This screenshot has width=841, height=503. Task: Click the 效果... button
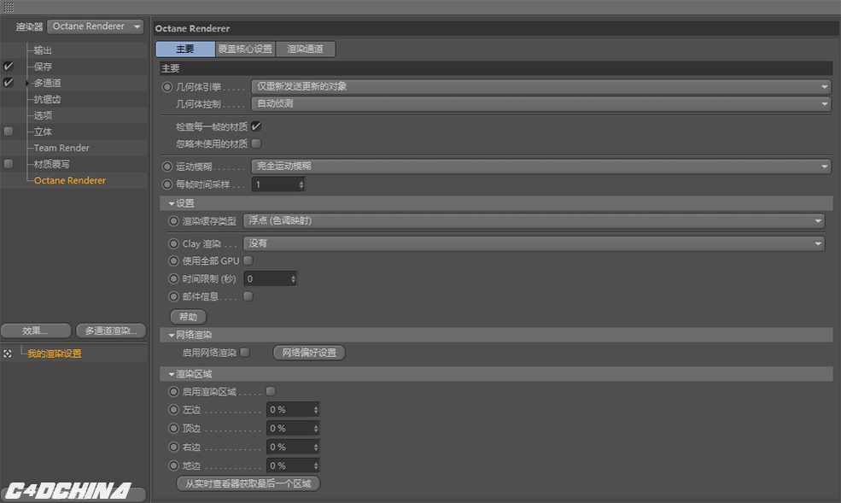click(x=36, y=330)
